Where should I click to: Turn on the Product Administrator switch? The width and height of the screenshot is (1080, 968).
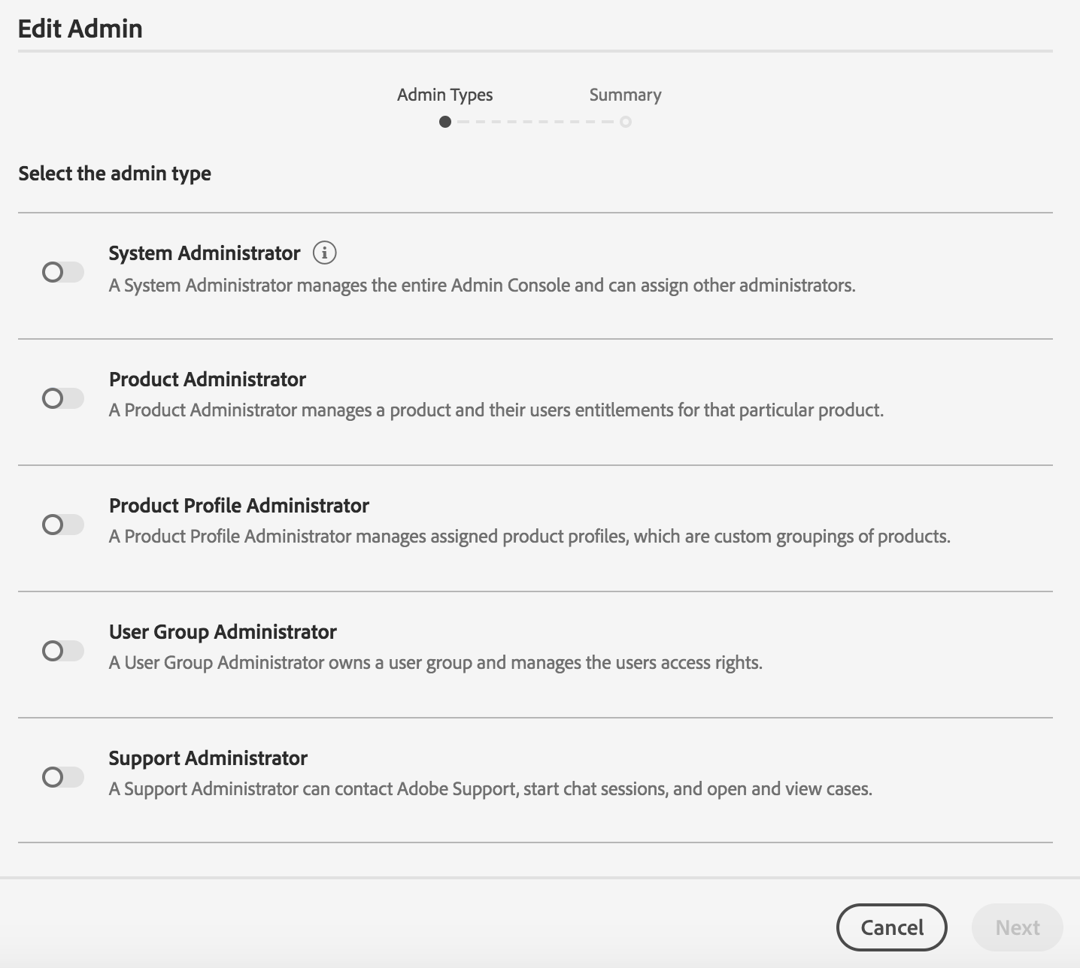pyautogui.click(x=63, y=398)
